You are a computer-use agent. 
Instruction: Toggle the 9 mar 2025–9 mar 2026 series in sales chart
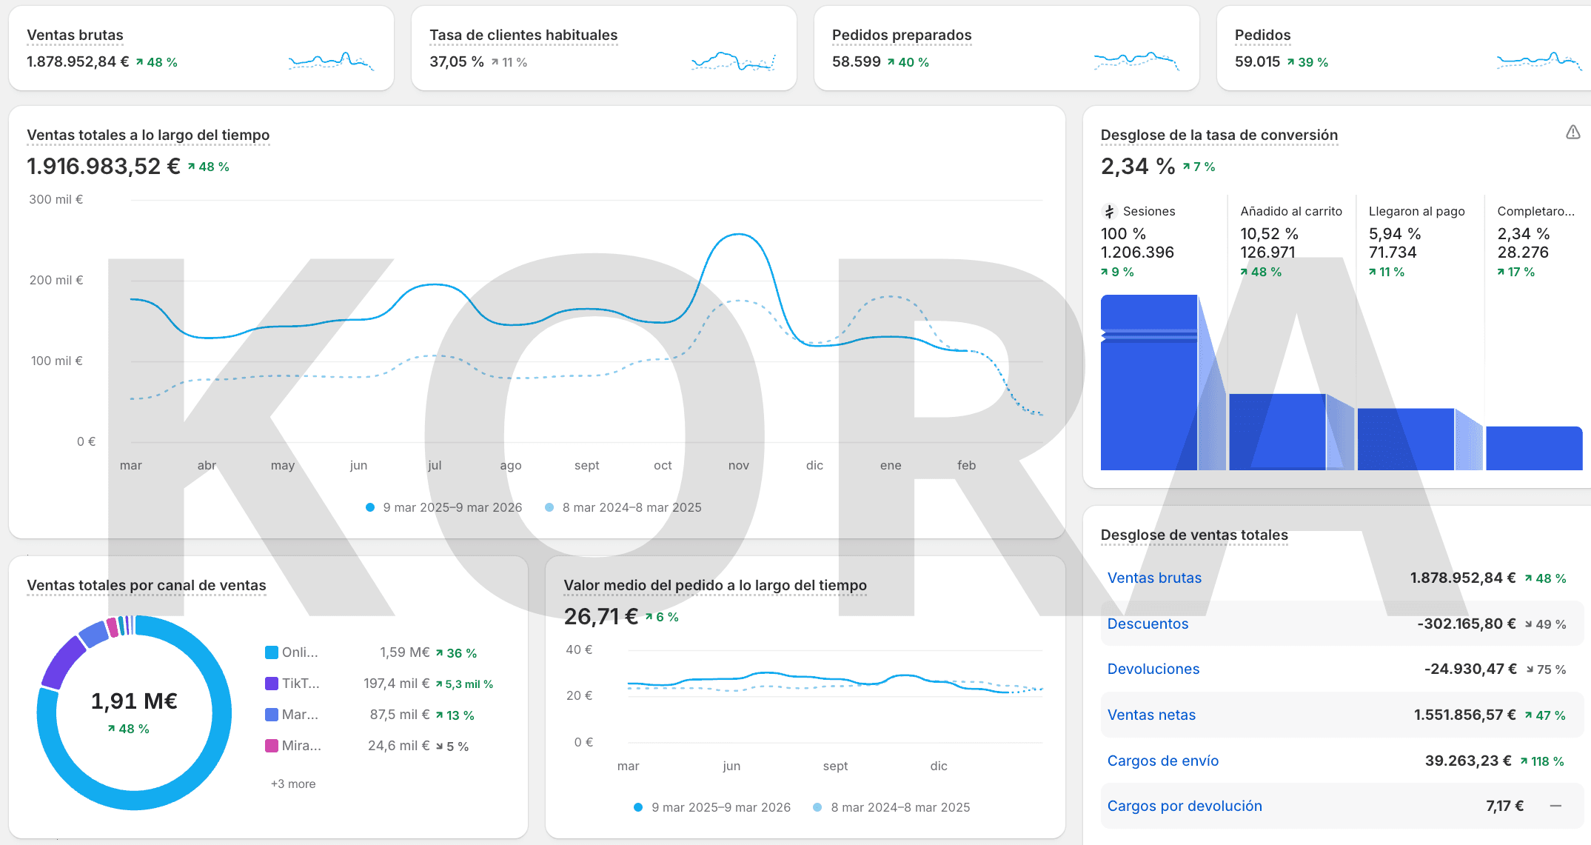444,507
